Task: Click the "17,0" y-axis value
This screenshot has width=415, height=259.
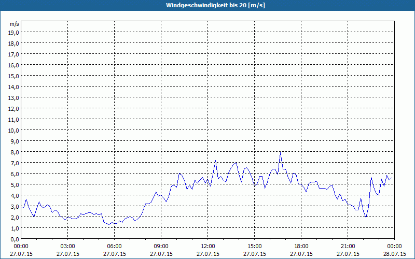Action: 13,54
